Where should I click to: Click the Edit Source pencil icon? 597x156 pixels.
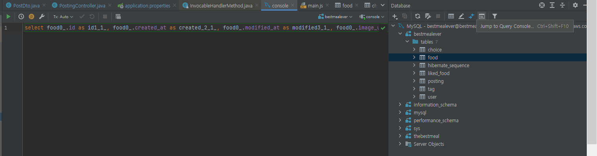pyautogui.click(x=461, y=16)
